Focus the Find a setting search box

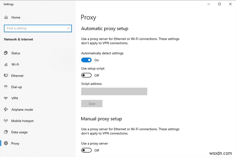coord(34,28)
